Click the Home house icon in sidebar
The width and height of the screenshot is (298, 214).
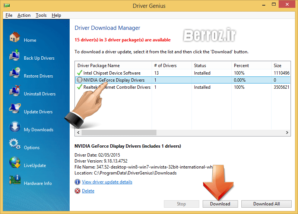pyautogui.click(x=15, y=38)
